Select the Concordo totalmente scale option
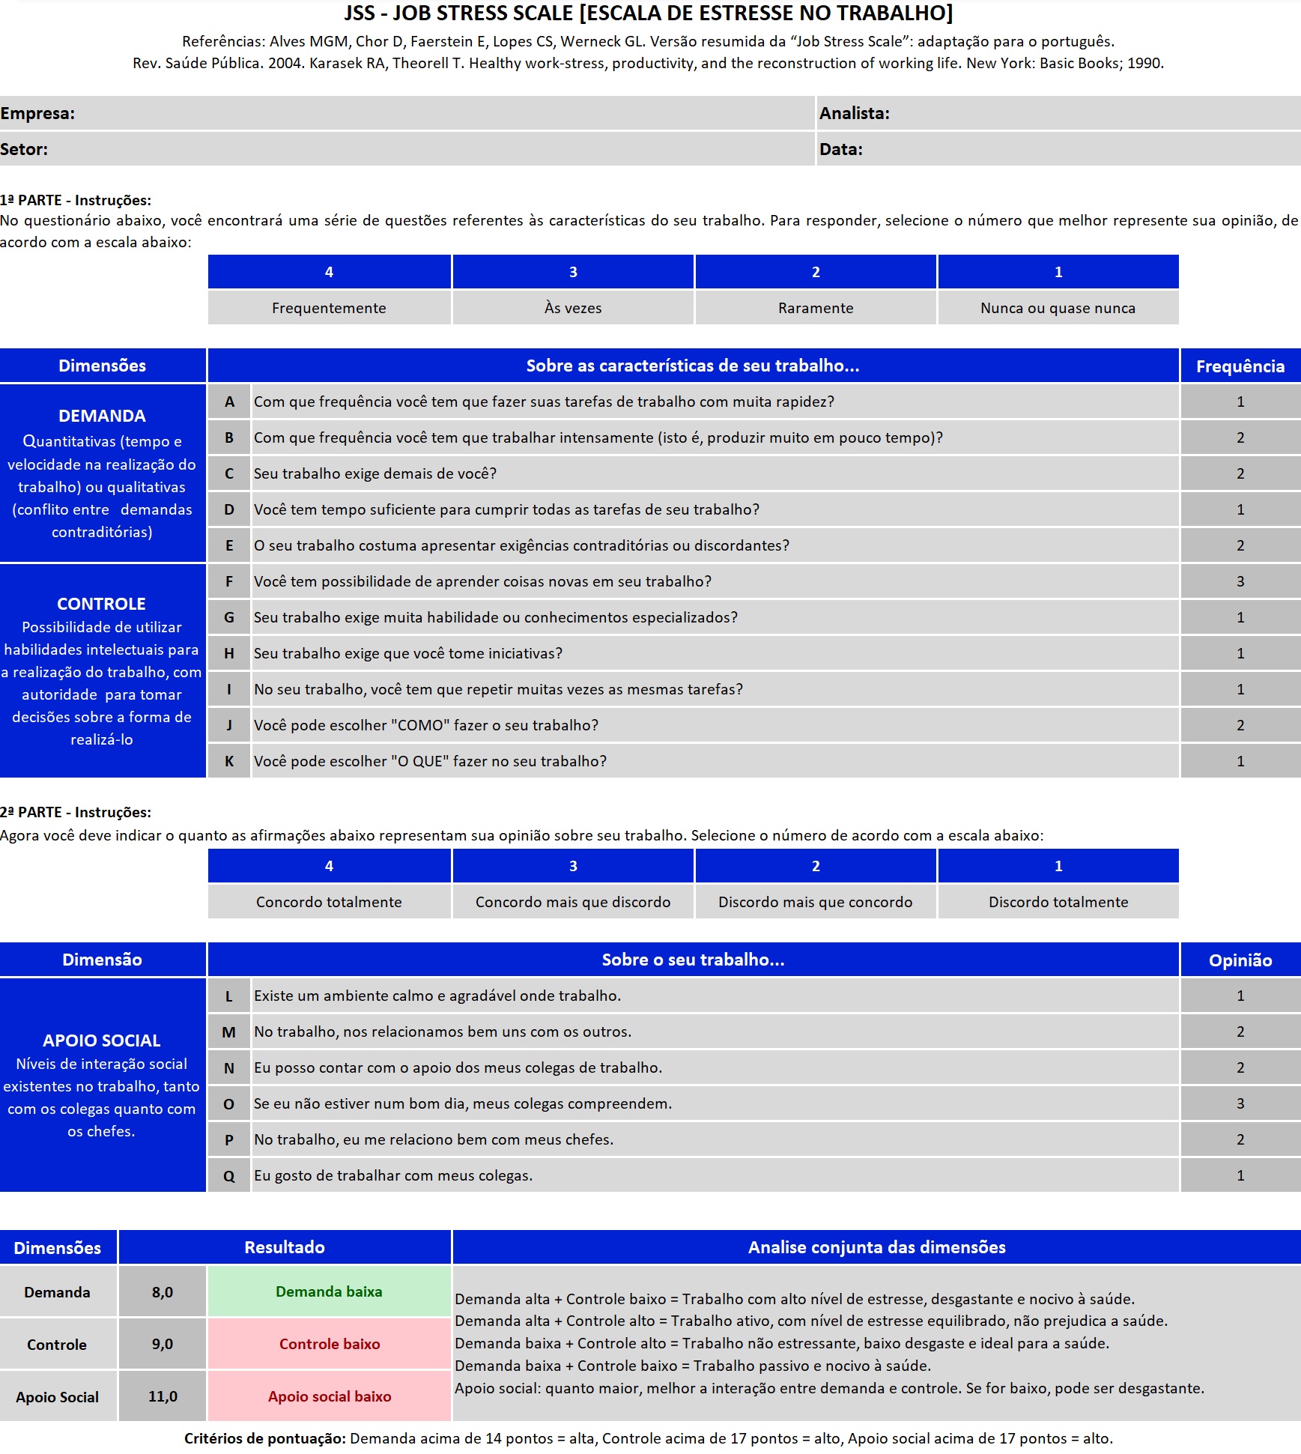 click(x=330, y=902)
